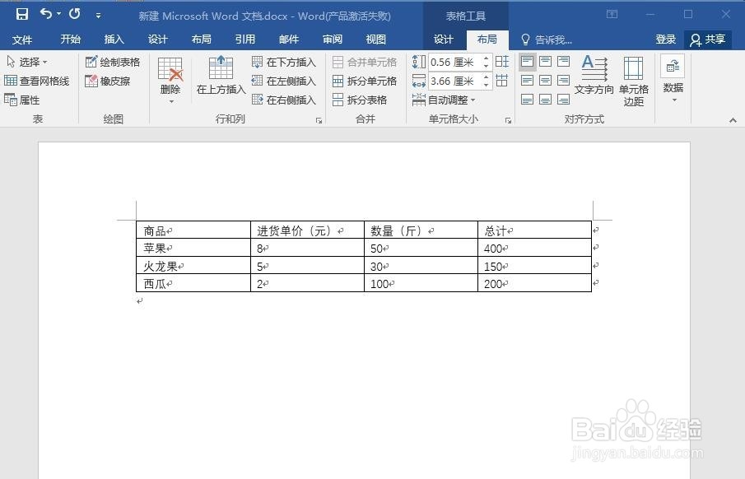Decrease column width with down spinner
Image resolution: width=745 pixels, height=479 pixels.
(486, 85)
